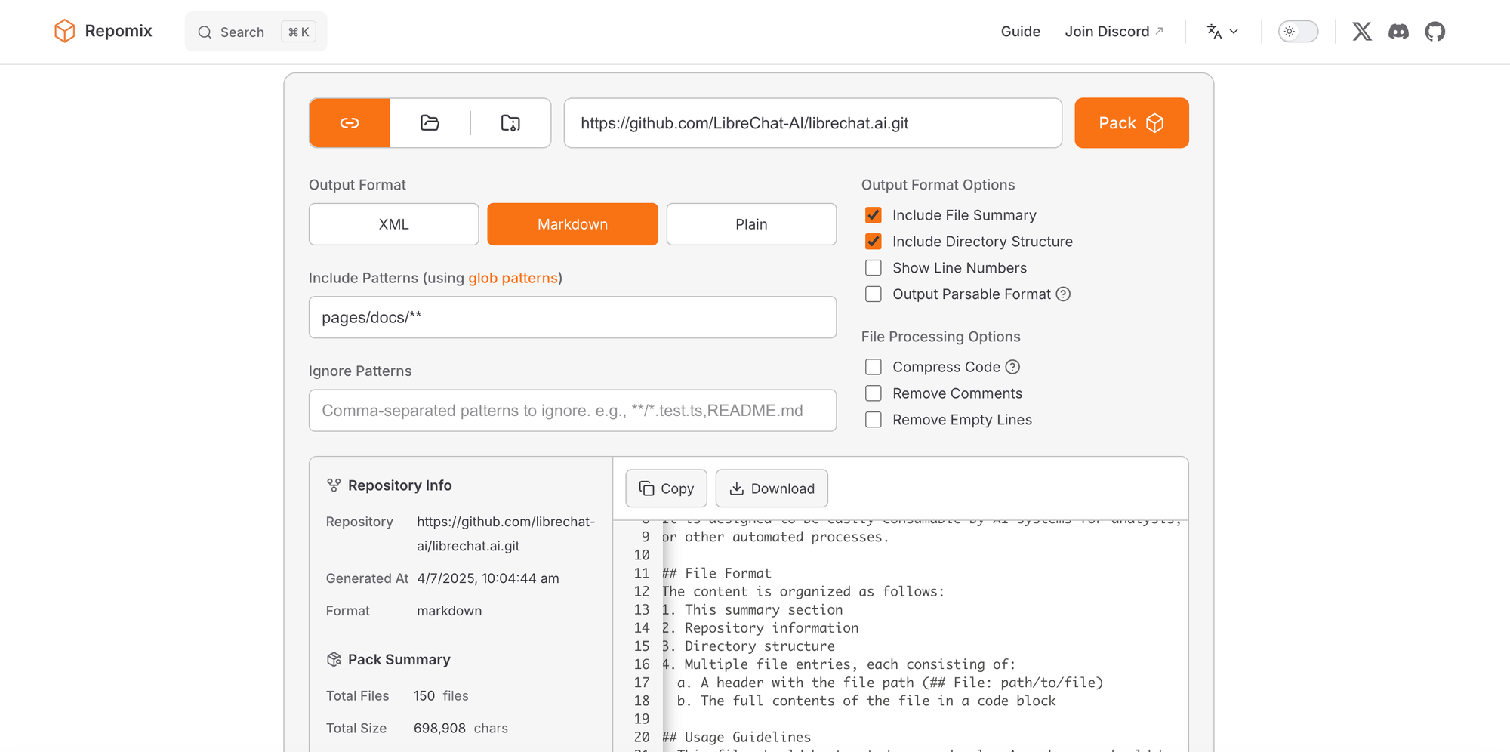This screenshot has height=752, width=1510.
Task: Enable Compress Code
Action: pyautogui.click(x=874, y=367)
